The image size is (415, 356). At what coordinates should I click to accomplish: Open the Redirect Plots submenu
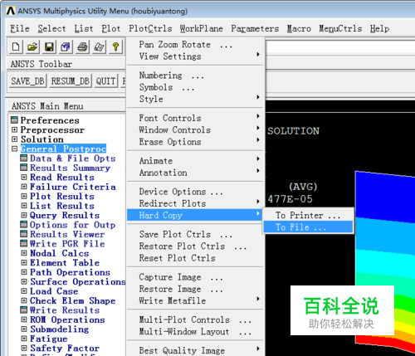tap(195, 203)
